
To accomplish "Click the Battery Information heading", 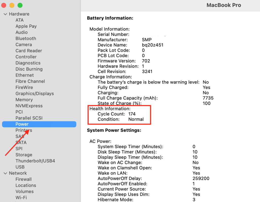I will (x=110, y=18).
